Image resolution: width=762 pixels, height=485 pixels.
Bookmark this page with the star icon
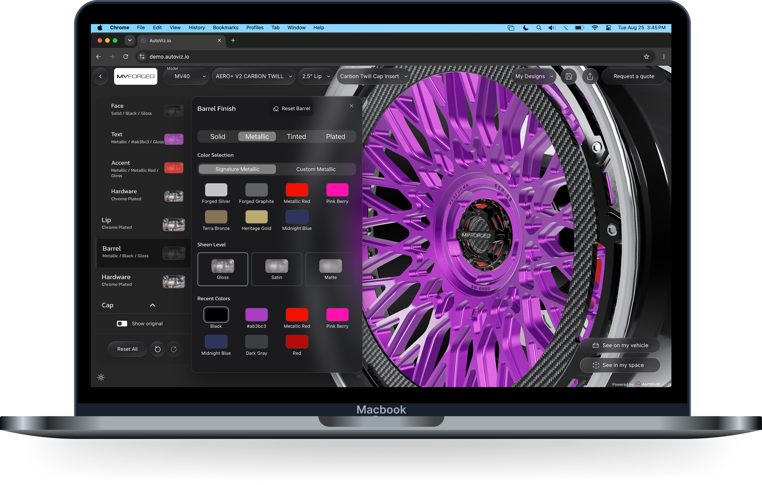click(x=646, y=57)
